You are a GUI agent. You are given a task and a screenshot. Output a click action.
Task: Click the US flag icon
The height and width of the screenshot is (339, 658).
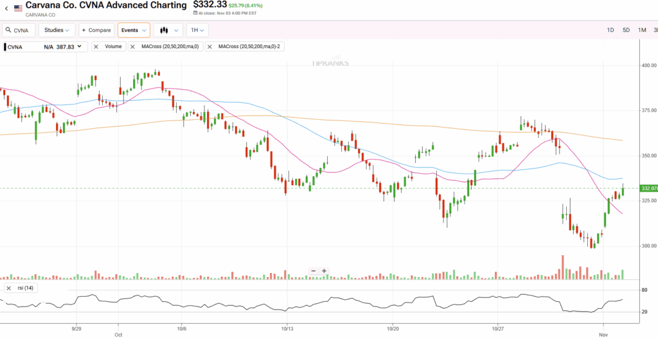18,8
